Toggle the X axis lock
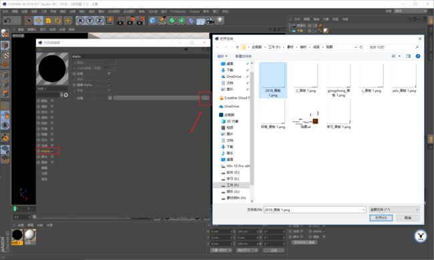This screenshot has height=260, width=434. (x=80, y=21)
